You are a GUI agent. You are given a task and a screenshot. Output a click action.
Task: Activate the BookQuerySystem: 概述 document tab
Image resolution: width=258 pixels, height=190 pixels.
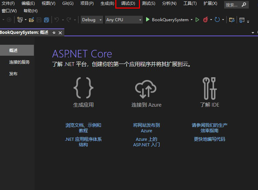24,32
